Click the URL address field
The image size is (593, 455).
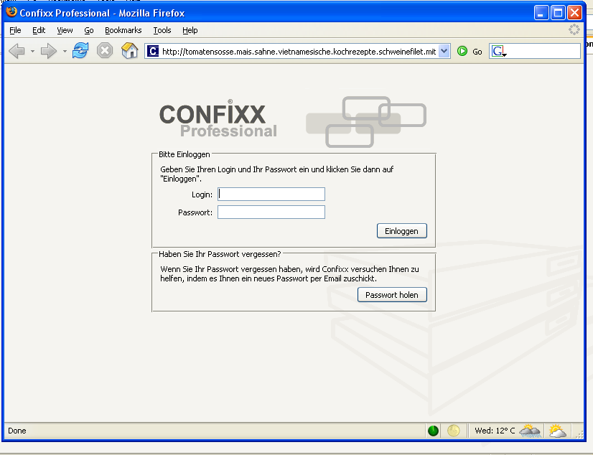[299, 52]
